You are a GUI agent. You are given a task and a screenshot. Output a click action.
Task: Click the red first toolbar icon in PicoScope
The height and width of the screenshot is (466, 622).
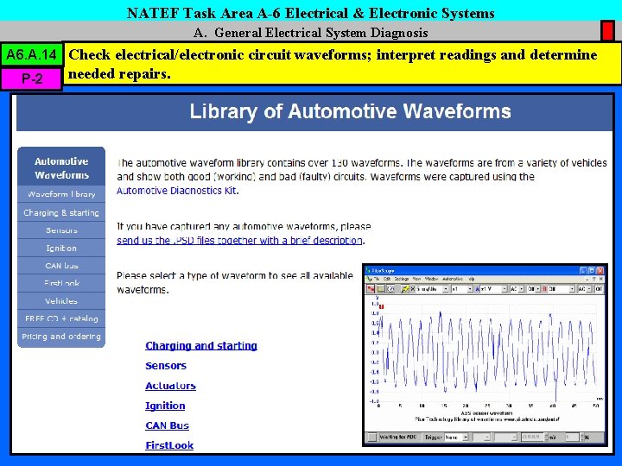[371, 289]
